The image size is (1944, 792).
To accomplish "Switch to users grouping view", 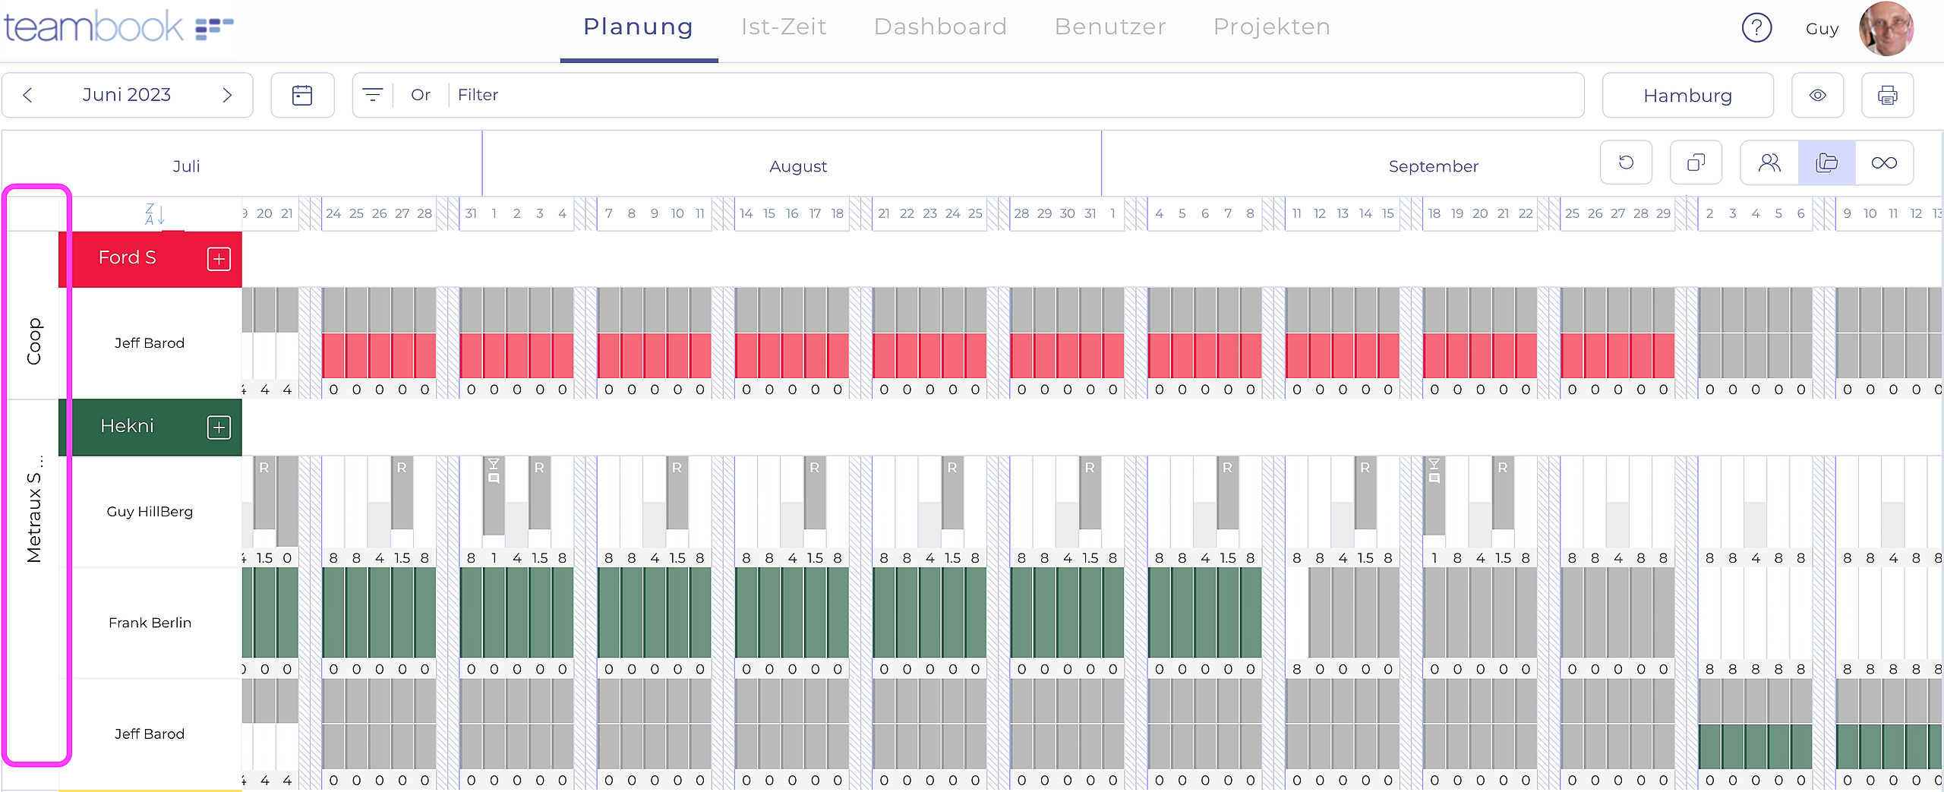I will point(1769,163).
